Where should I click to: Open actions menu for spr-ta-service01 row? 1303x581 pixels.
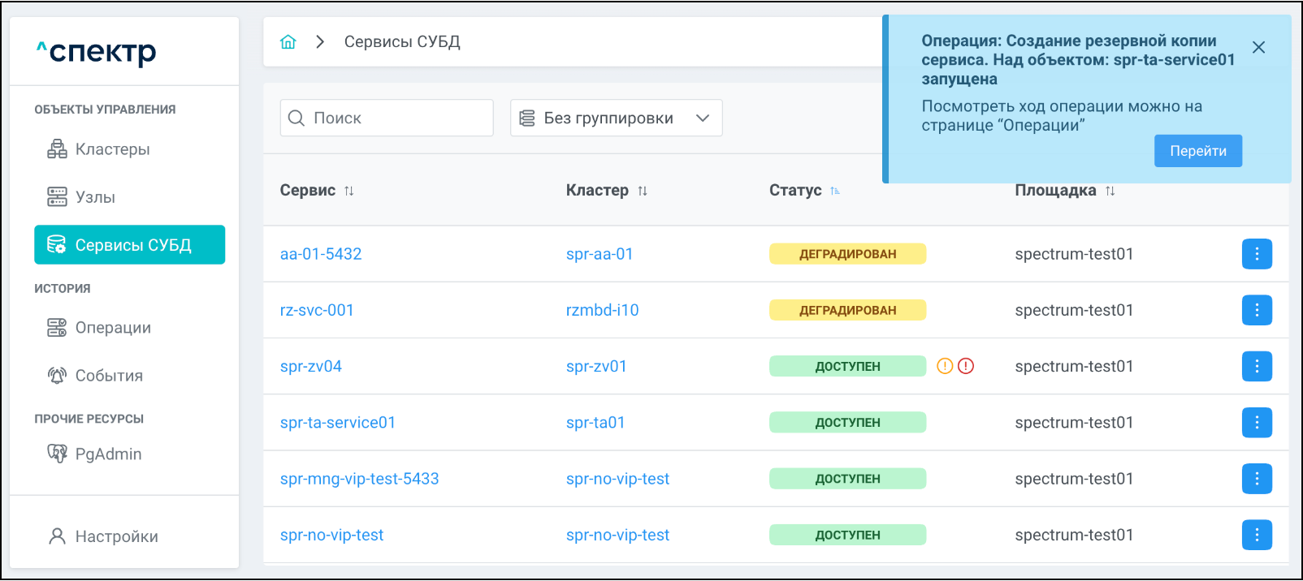(1256, 423)
